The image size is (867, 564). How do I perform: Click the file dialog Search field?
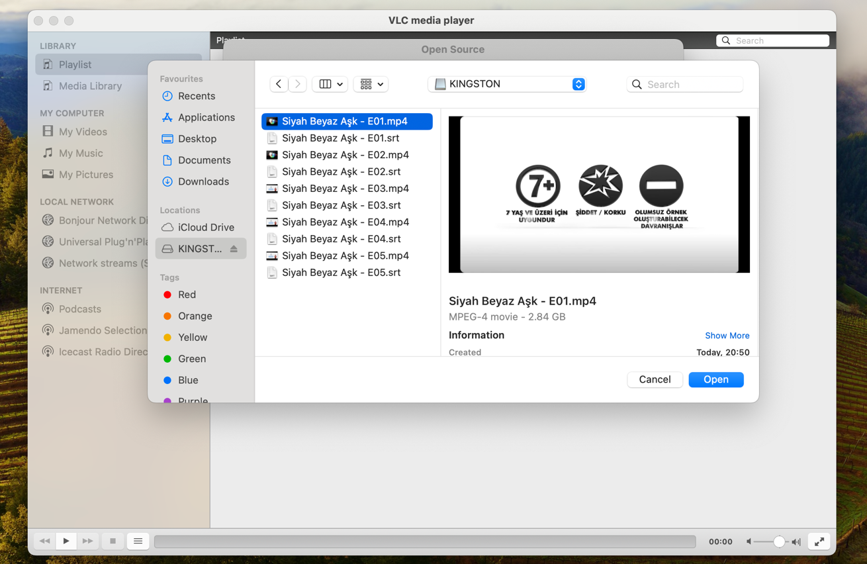coord(685,84)
